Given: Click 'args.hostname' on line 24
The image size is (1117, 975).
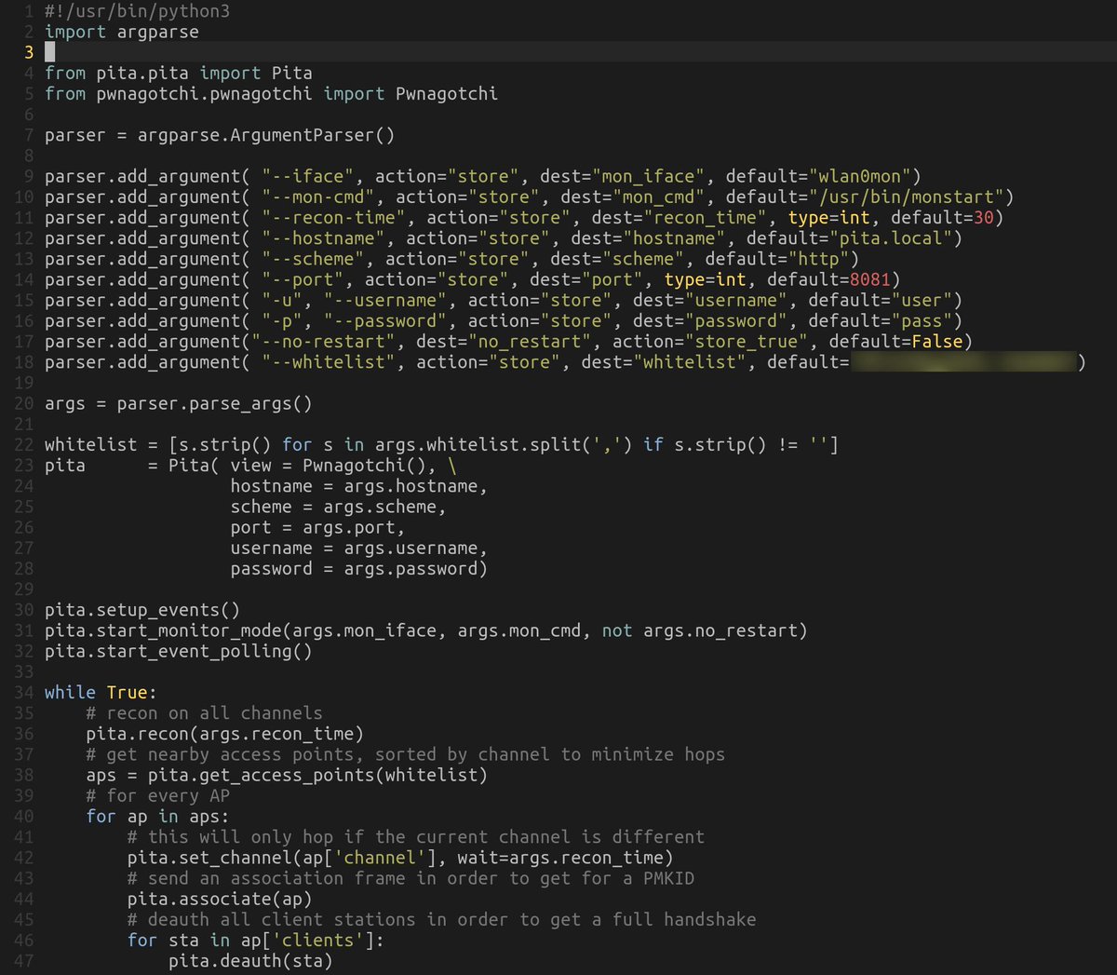Looking at the screenshot, I should (x=410, y=486).
